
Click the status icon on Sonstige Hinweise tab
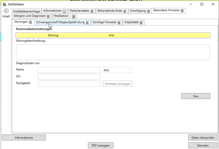tap(119, 23)
